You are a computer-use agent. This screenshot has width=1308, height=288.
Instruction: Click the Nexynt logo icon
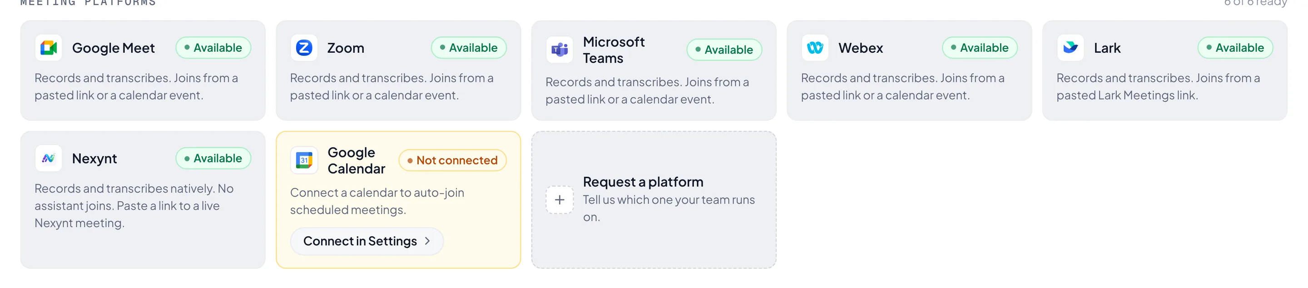pos(49,159)
